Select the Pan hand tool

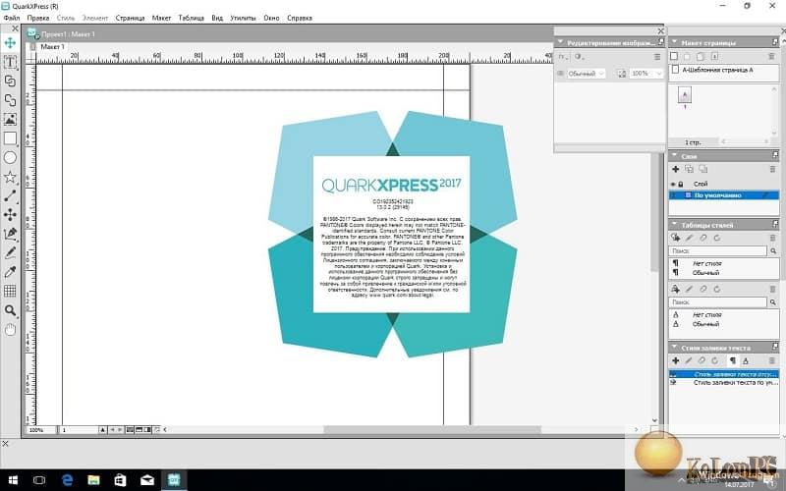click(10, 330)
